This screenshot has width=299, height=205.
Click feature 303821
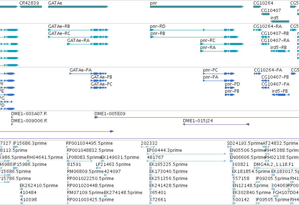pos(240,164)
